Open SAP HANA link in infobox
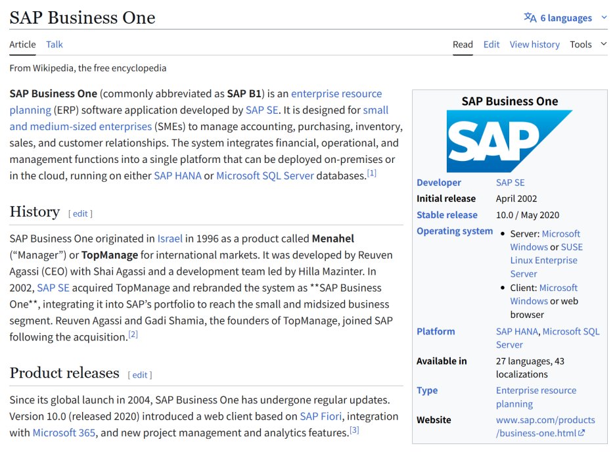The width and height of the screenshot is (615, 452). [516, 332]
